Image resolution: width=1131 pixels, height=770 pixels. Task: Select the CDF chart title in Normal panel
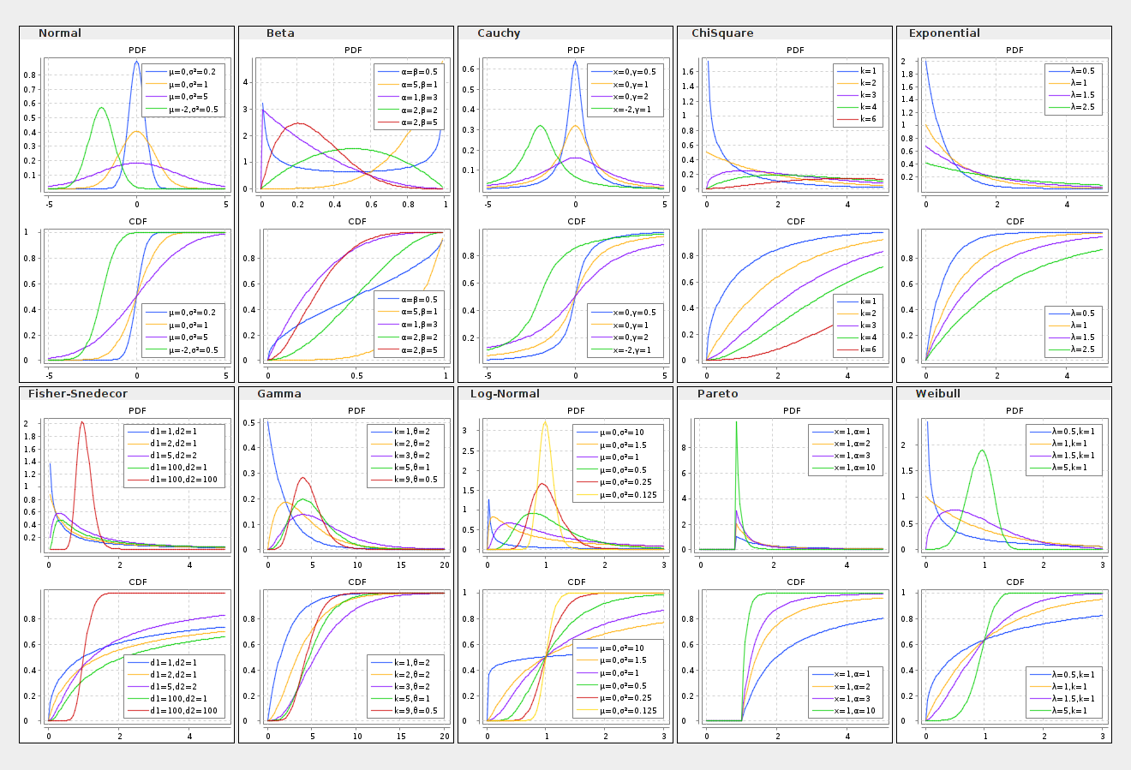[x=137, y=222]
